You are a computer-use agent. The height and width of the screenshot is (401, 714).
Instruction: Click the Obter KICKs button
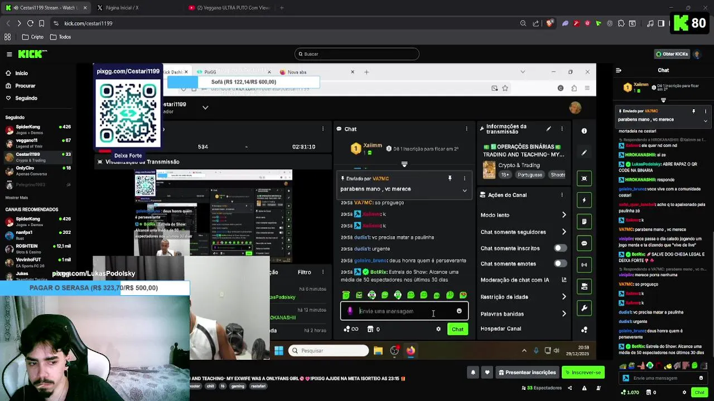[x=672, y=54]
